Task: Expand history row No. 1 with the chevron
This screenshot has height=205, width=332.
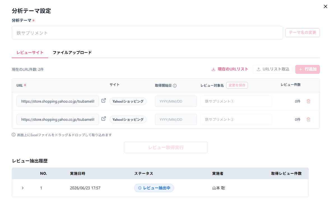Action: 23,188
